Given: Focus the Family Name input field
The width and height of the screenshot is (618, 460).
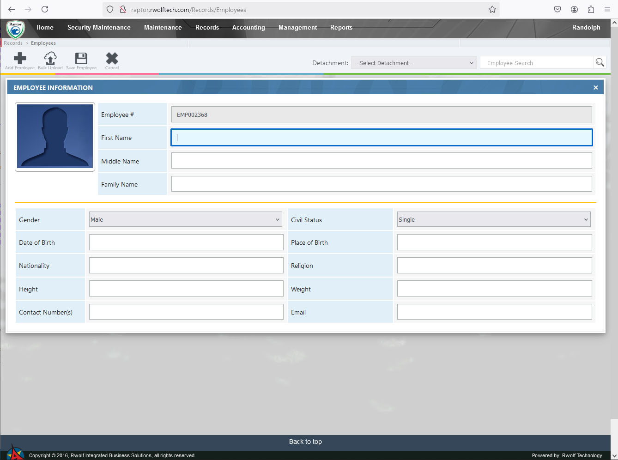Looking at the screenshot, I should pyautogui.click(x=382, y=184).
